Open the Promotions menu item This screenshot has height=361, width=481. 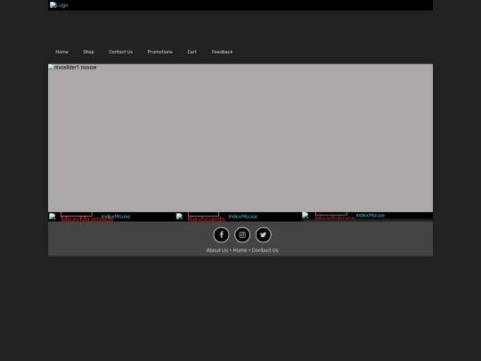click(160, 52)
